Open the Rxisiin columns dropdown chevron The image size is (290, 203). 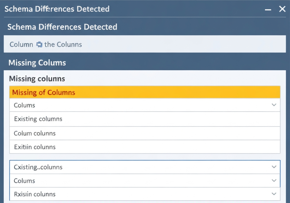pos(274,194)
